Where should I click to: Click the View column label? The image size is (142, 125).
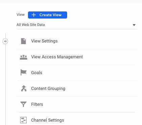point(21,14)
